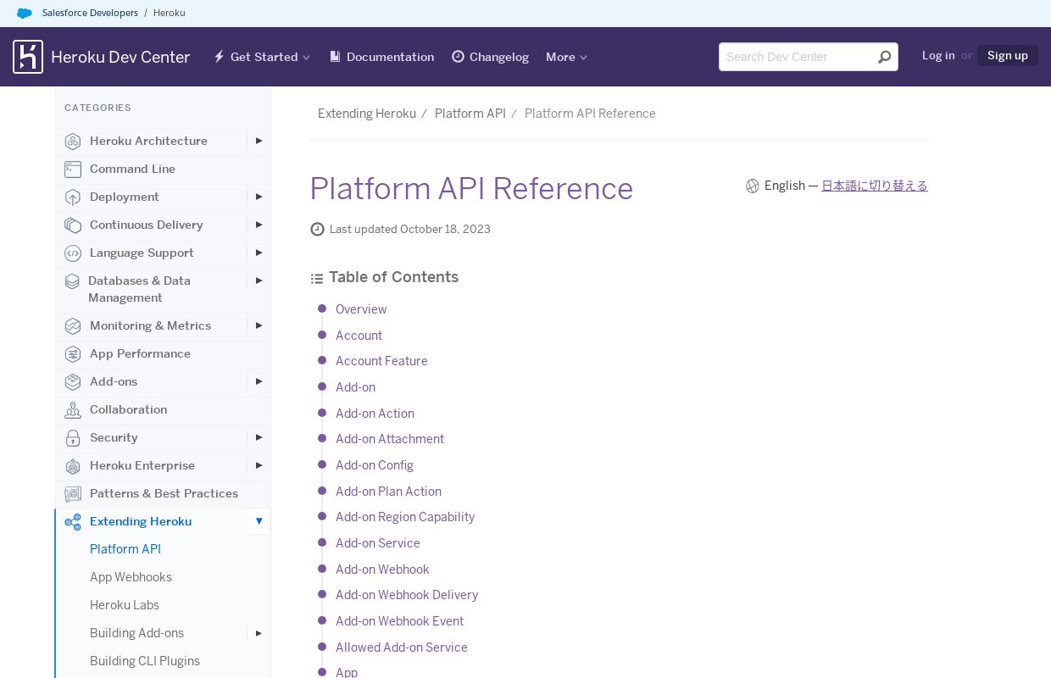
Task: Click the Command Line terminal icon
Action: tap(73, 169)
